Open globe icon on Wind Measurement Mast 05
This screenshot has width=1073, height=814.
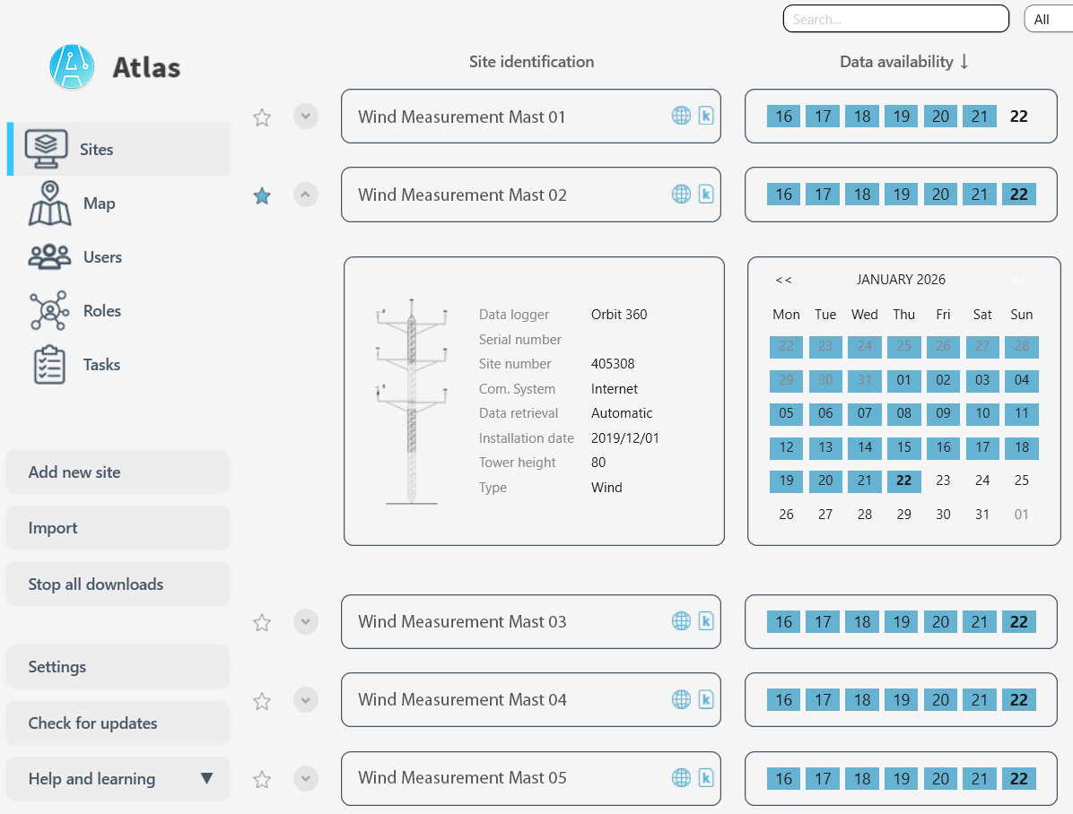coord(681,777)
